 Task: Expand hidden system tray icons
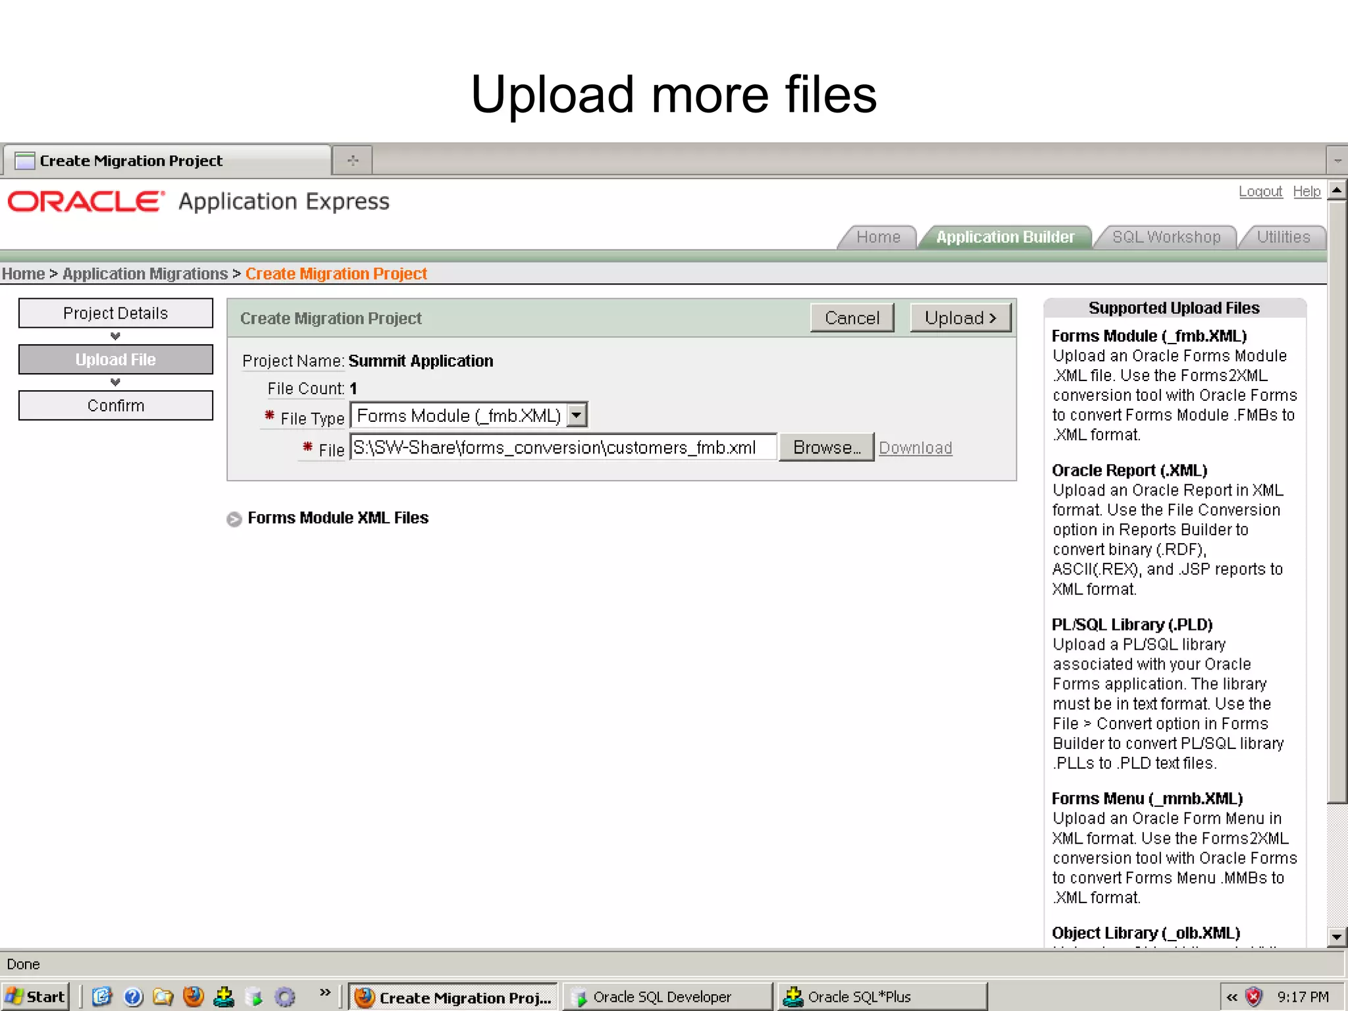tap(1231, 997)
